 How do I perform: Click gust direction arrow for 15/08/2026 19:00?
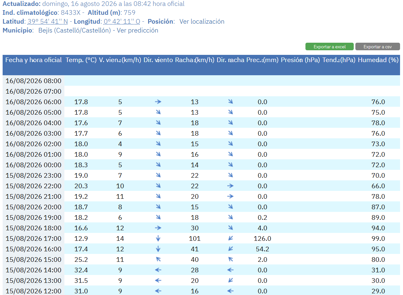pos(230,217)
